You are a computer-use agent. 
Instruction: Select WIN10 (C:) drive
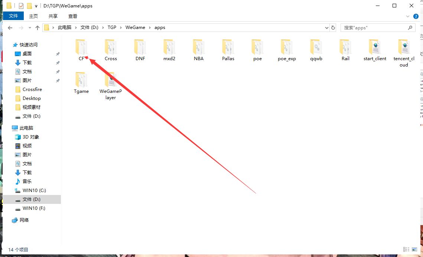pyautogui.click(x=34, y=190)
